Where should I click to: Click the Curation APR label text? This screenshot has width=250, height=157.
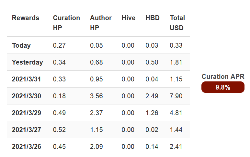223,77
